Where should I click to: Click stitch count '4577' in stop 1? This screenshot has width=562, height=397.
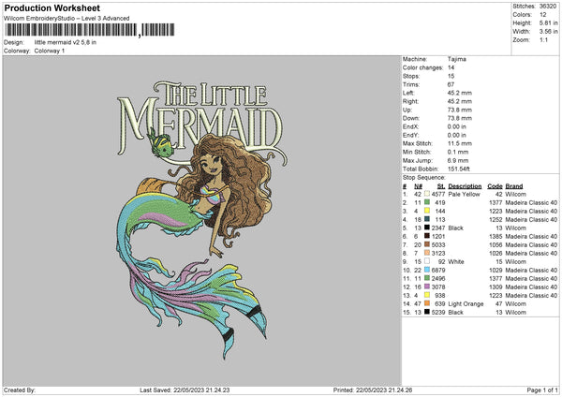coord(438,194)
